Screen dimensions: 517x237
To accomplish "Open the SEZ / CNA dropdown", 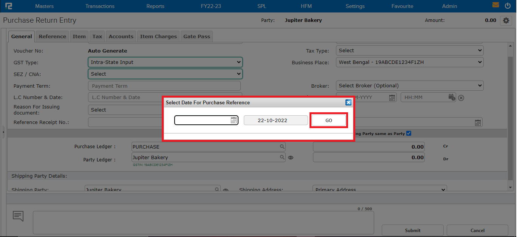I will tap(165, 74).
